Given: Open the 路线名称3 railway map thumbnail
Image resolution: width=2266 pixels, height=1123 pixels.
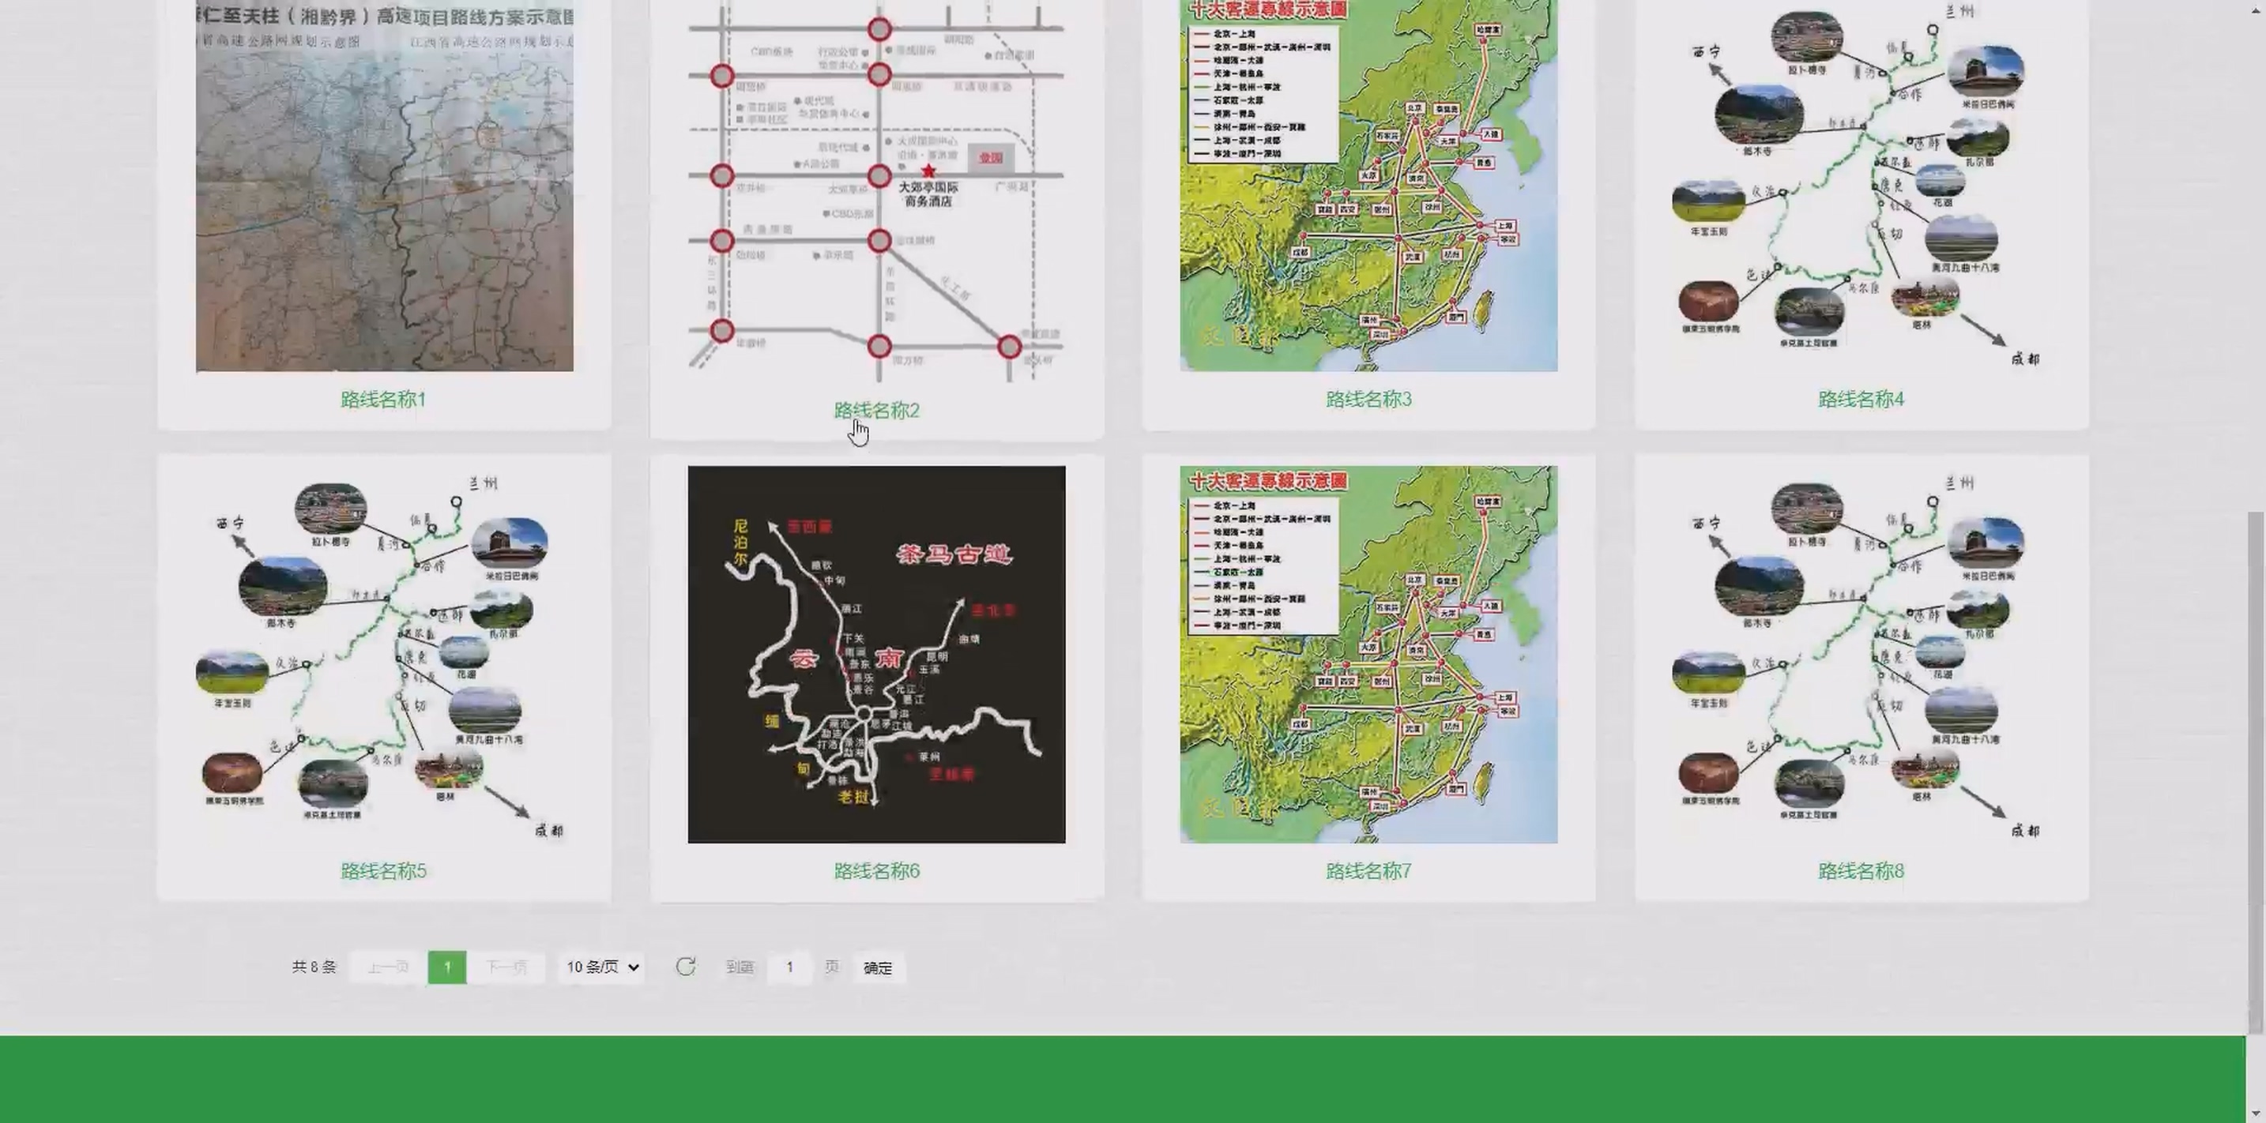Looking at the screenshot, I should [x=1368, y=185].
